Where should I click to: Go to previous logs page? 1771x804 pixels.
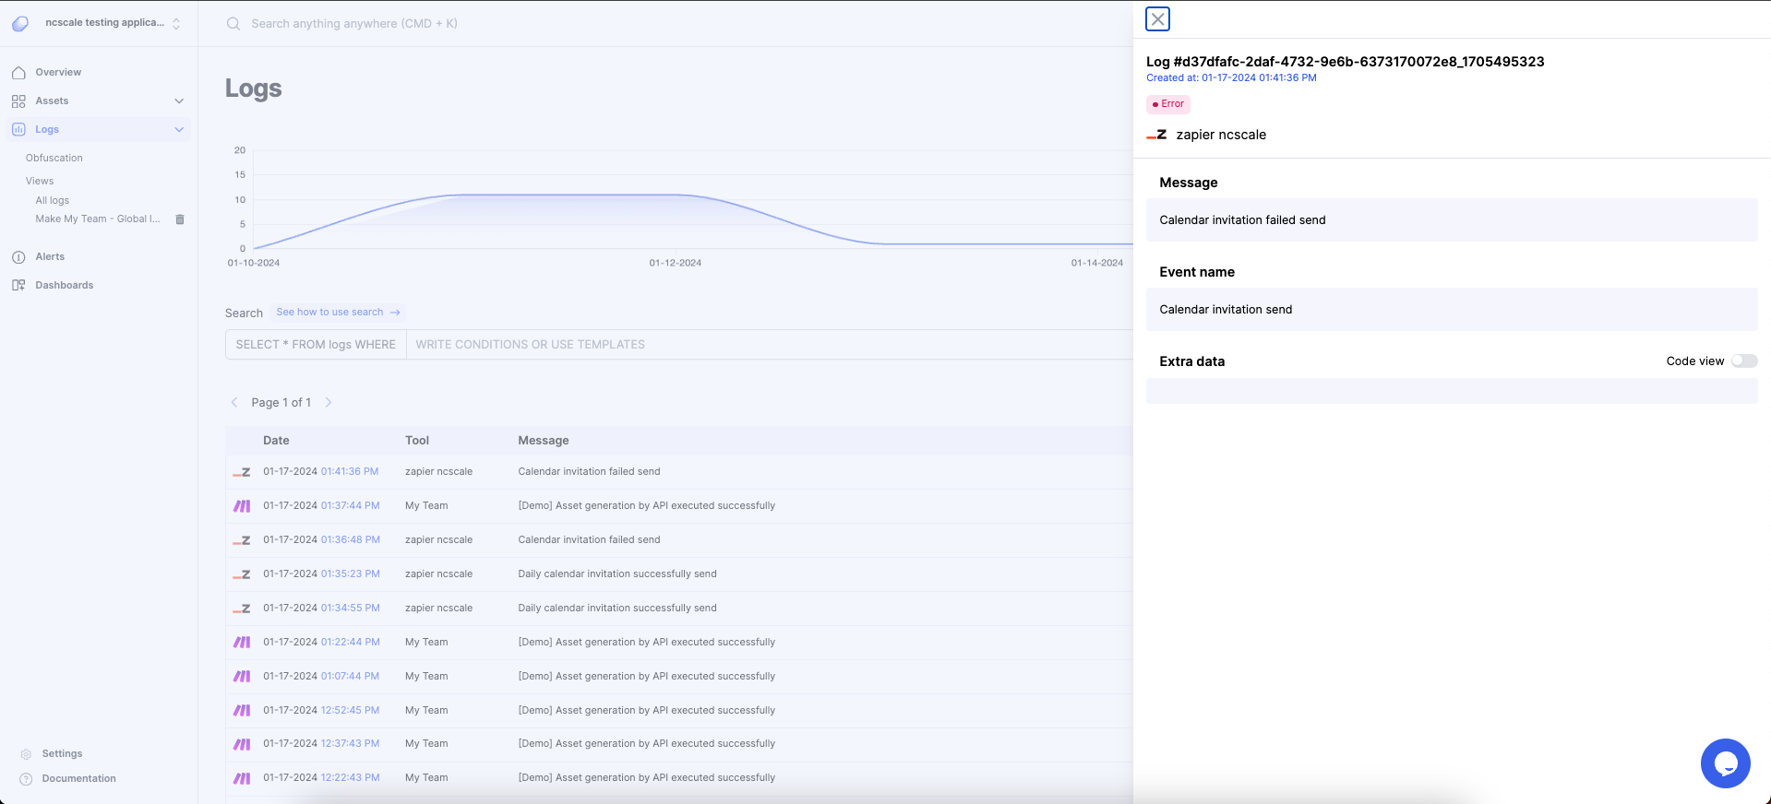point(234,403)
